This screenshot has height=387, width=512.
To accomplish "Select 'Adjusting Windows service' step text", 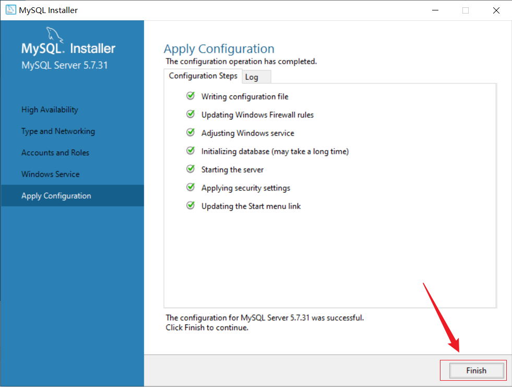I will (247, 133).
